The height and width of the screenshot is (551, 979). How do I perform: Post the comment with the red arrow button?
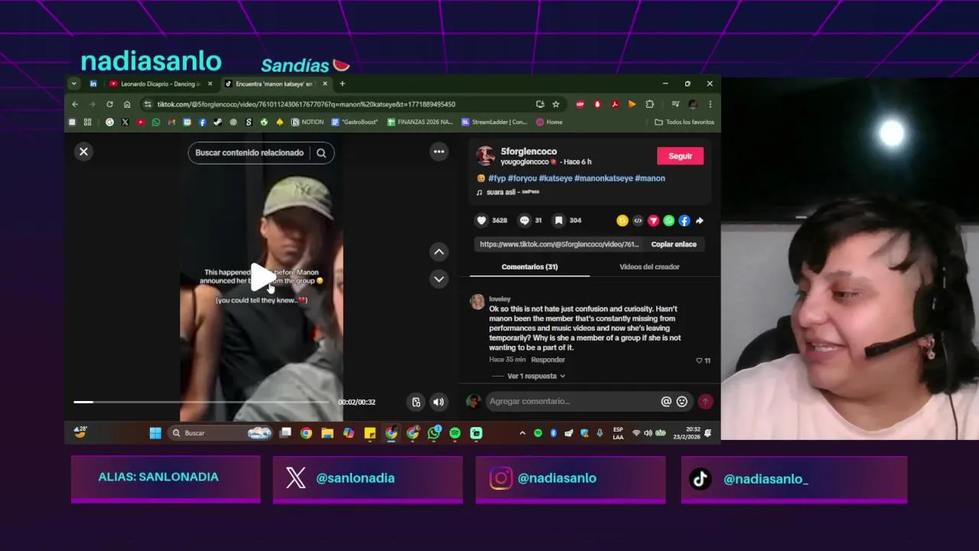coord(705,401)
